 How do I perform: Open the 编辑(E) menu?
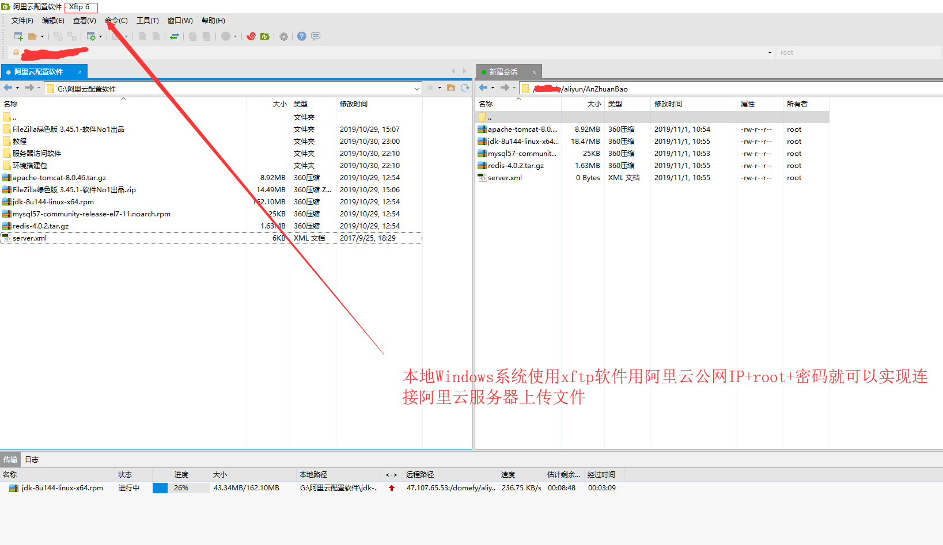click(53, 21)
